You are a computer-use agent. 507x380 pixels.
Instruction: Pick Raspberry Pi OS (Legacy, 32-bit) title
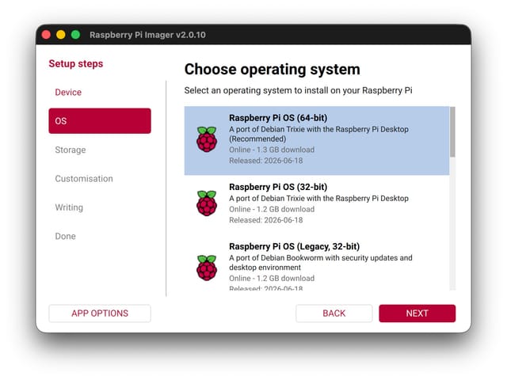point(294,246)
